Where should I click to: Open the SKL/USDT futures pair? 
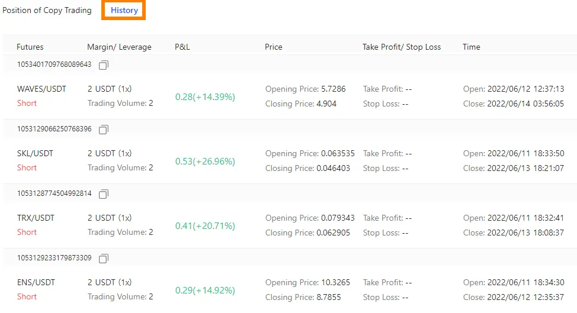pyautogui.click(x=35, y=153)
